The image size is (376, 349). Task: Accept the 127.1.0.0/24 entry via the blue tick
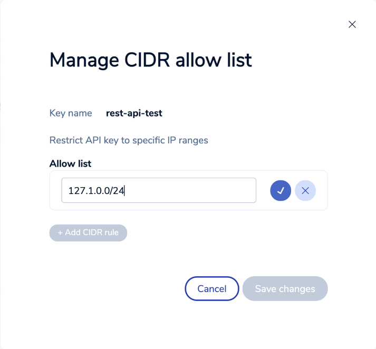coord(281,190)
